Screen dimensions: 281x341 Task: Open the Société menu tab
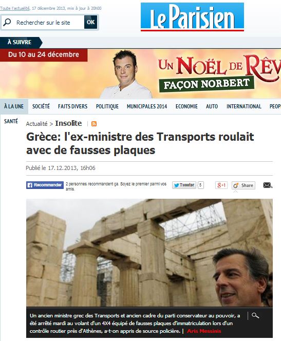point(41,106)
